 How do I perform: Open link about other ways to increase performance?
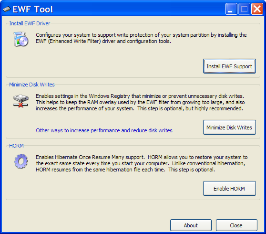tap(104, 130)
